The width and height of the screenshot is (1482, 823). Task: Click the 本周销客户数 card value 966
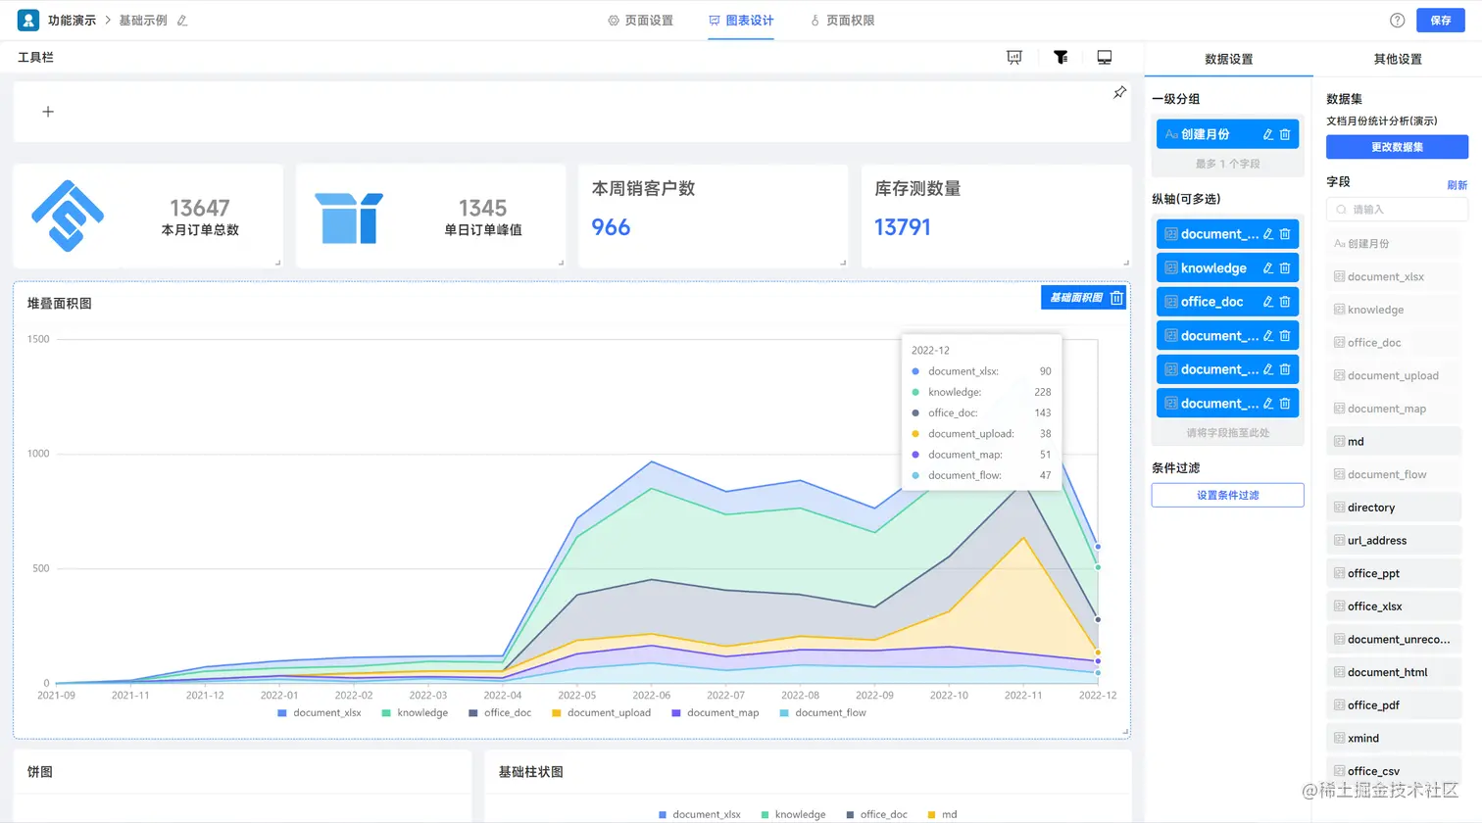pyautogui.click(x=611, y=228)
